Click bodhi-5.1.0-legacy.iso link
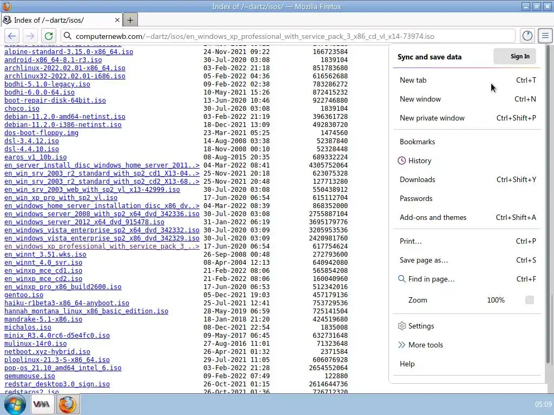 [47, 84]
